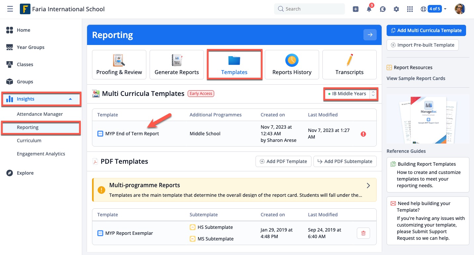
Task: Open the apps grid launcher icon
Action: pyautogui.click(x=410, y=9)
